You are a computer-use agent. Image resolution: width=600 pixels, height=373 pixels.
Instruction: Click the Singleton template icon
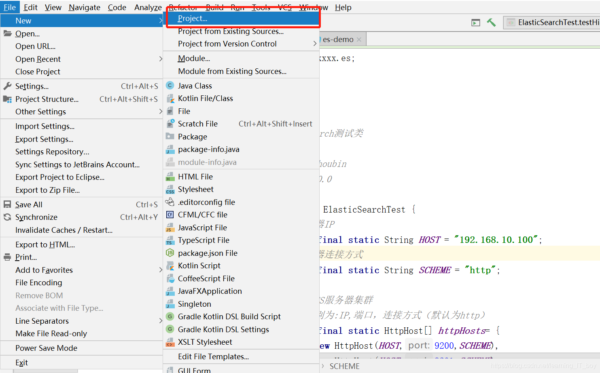(170, 304)
